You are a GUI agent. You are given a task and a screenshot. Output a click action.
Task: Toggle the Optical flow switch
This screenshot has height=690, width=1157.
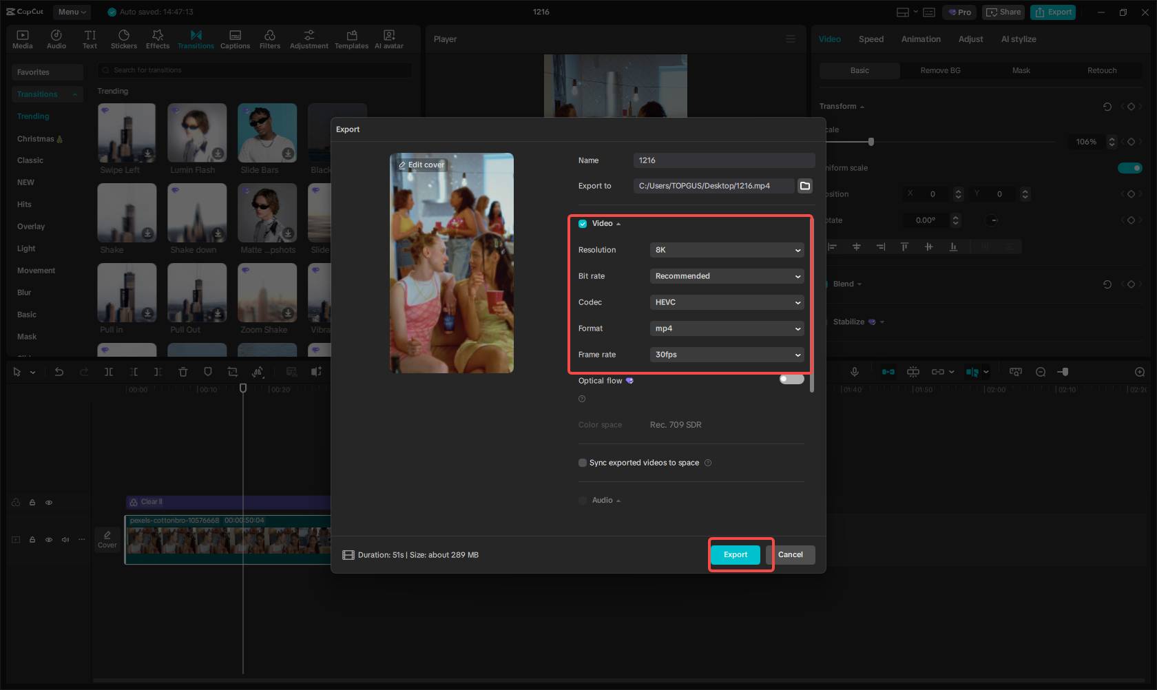tap(791, 379)
